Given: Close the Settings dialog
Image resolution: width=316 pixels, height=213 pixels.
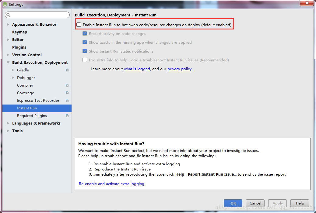Looking at the screenshot, I should pyautogui.click(x=307, y=3).
